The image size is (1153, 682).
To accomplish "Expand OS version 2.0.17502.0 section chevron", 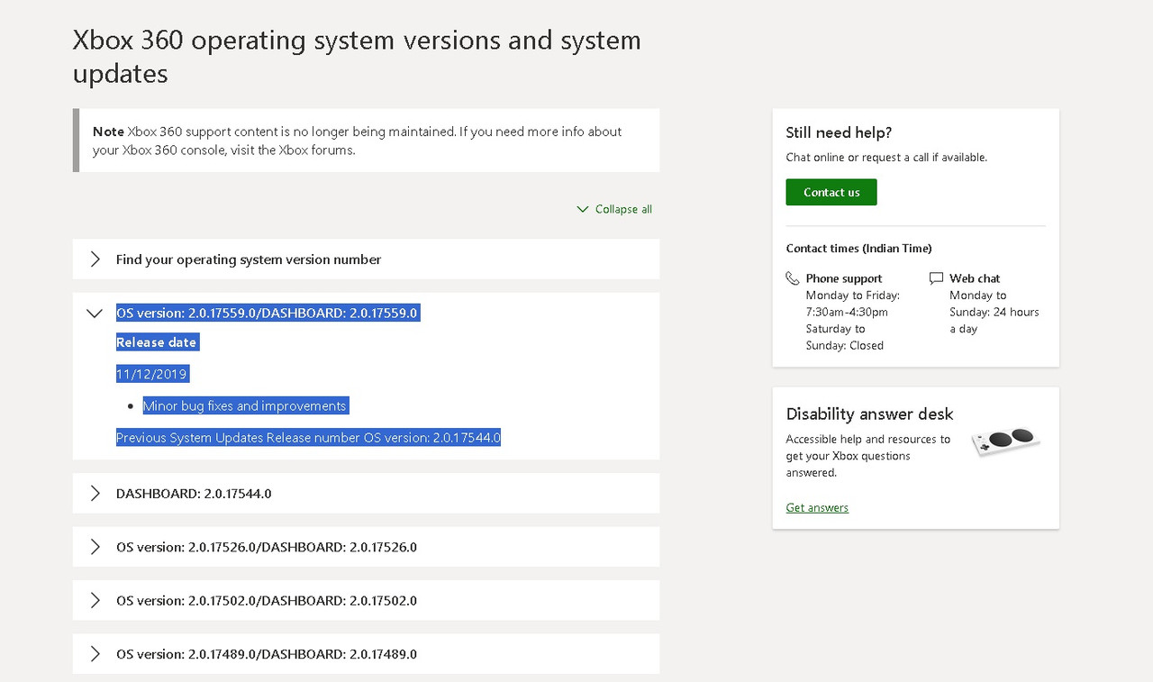I will click(x=95, y=600).
